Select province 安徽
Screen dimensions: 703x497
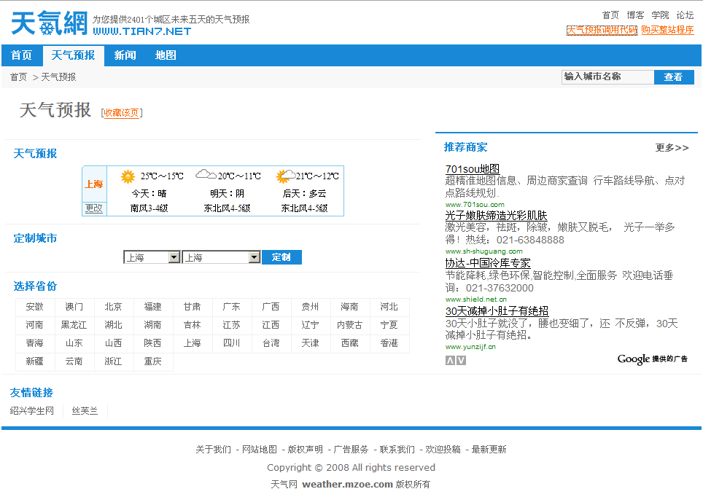(x=34, y=307)
